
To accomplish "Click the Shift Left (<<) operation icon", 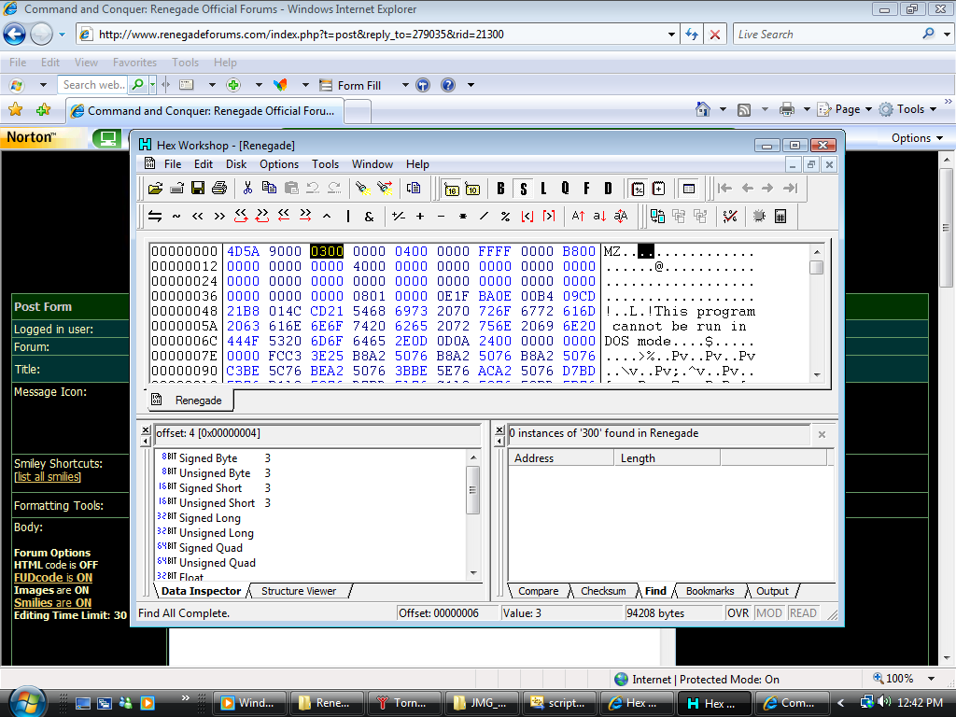I will point(198,216).
